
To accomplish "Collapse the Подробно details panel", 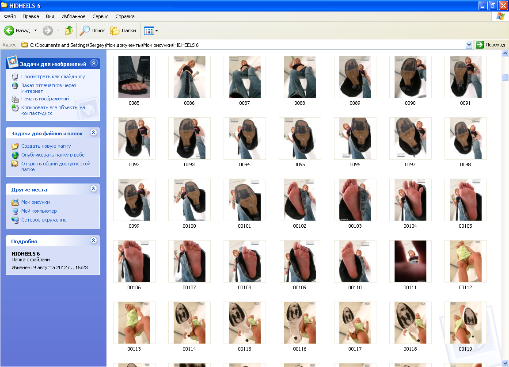I will click(x=94, y=241).
